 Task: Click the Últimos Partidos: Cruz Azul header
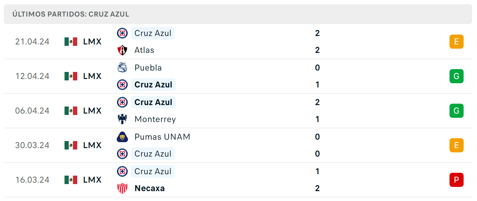click(x=238, y=14)
